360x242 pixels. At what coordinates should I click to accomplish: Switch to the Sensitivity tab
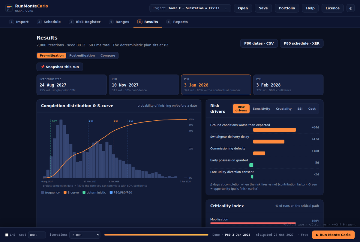point(261,109)
